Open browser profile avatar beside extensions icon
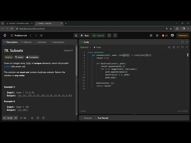The height and width of the screenshot is (143, 191). pyautogui.click(x=184, y=29)
